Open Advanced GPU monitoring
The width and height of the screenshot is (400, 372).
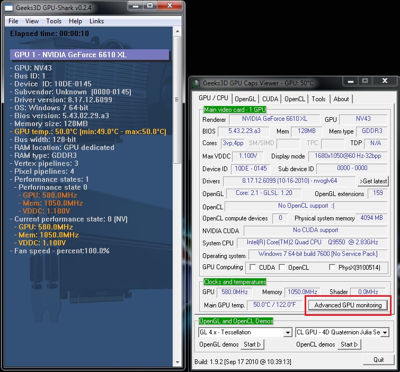pyautogui.click(x=348, y=305)
